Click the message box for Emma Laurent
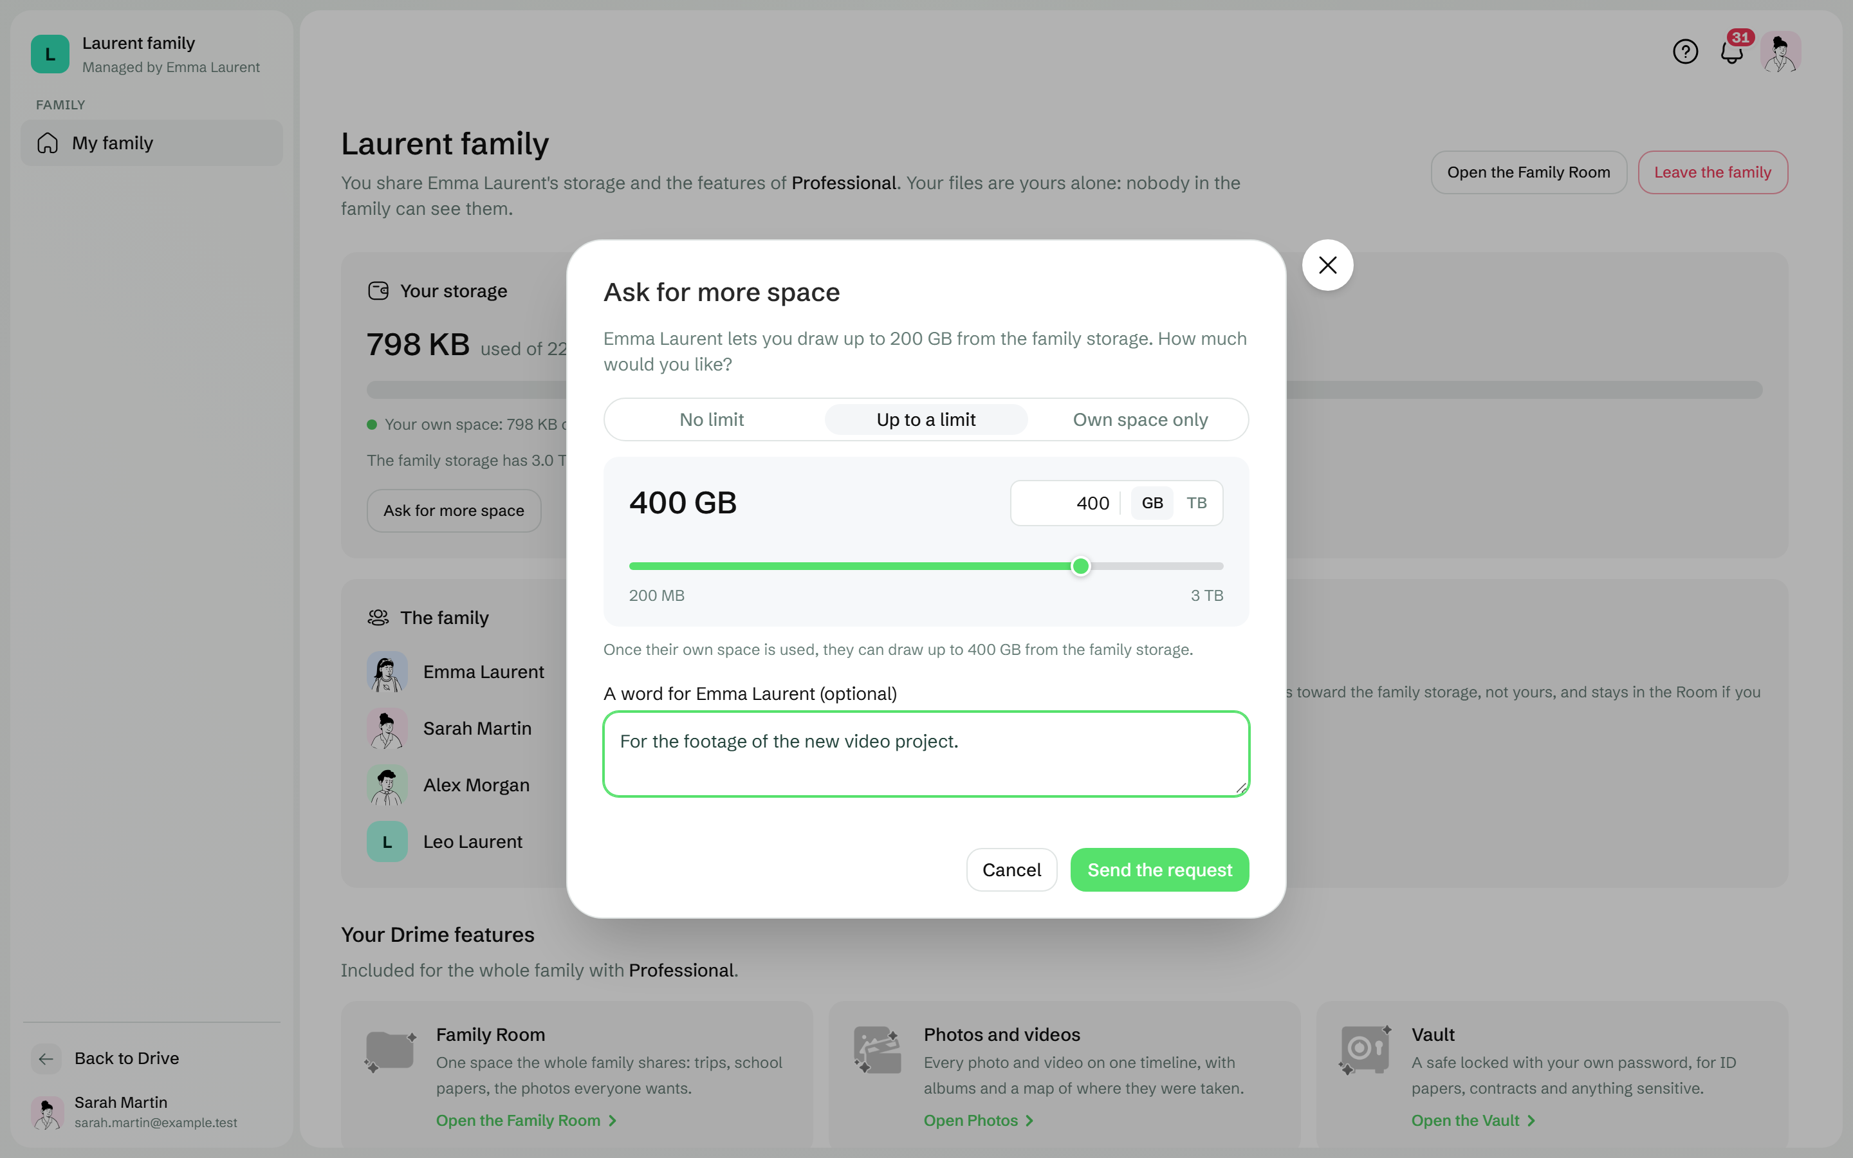The width and height of the screenshot is (1853, 1158). (x=926, y=755)
